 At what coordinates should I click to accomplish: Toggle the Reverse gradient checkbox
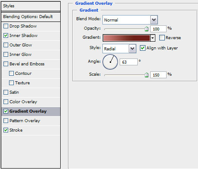point(162,38)
